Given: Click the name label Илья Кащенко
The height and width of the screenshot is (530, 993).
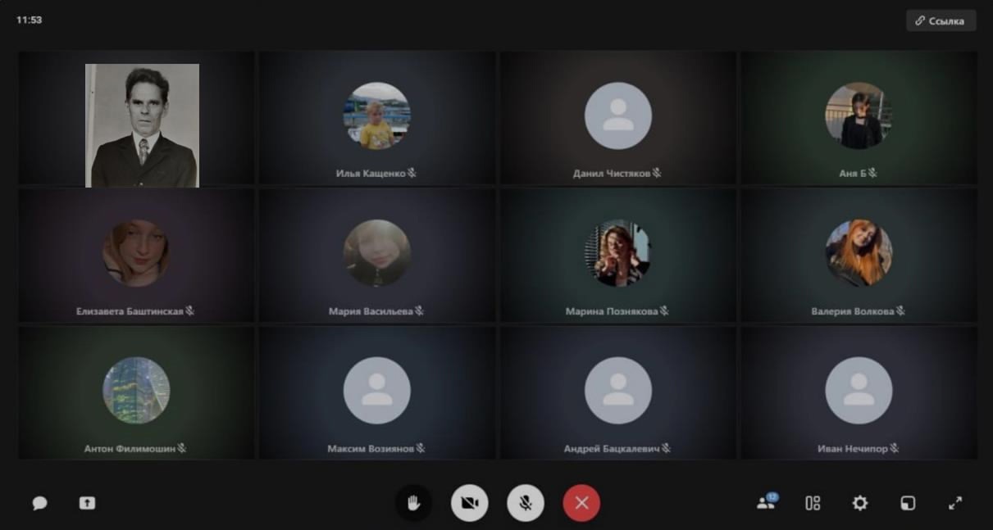Looking at the screenshot, I should click(x=371, y=174).
